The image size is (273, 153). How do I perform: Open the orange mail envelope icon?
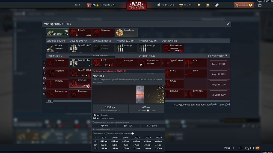pyautogui.click(x=258, y=148)
